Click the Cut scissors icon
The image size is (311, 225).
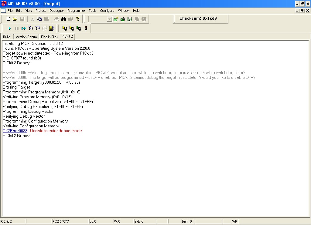click(32, 19)
